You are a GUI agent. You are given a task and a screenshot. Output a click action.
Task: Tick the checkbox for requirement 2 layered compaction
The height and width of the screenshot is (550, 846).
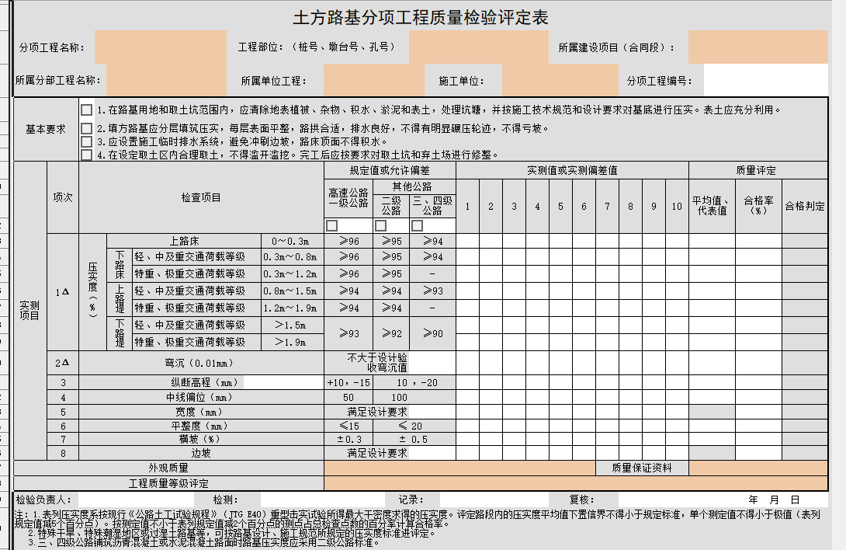pos(86,128)
